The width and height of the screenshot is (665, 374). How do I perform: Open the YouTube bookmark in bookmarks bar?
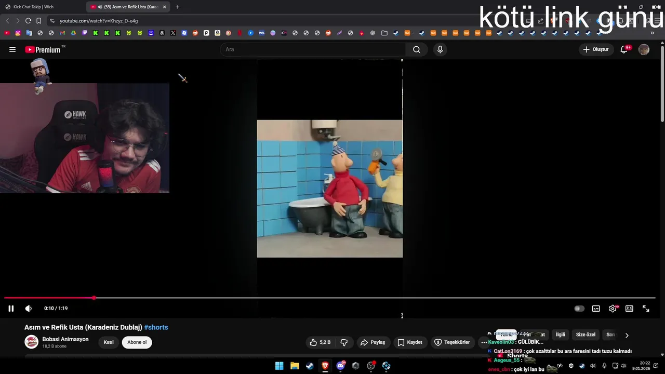[7, 33]
